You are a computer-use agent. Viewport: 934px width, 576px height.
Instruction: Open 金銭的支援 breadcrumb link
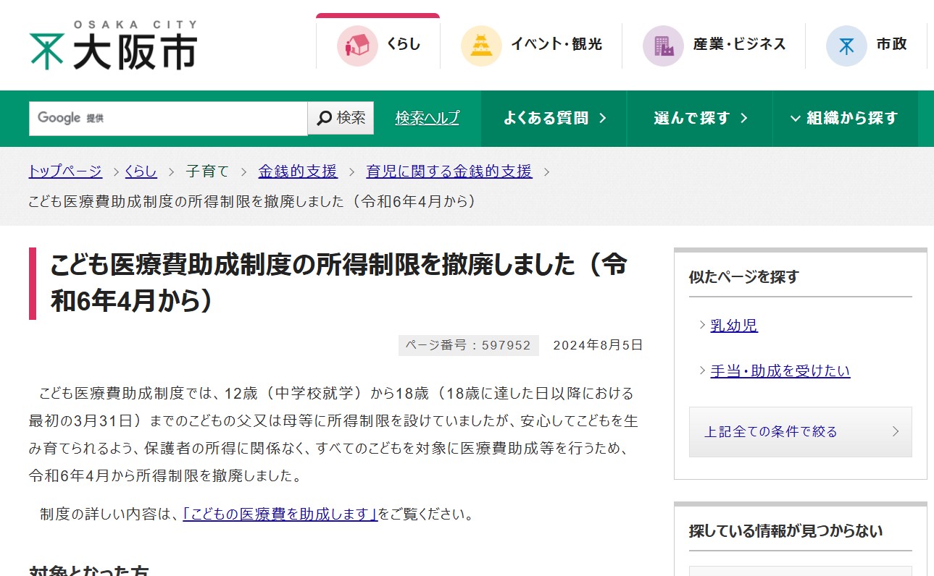tap(298, 171)
